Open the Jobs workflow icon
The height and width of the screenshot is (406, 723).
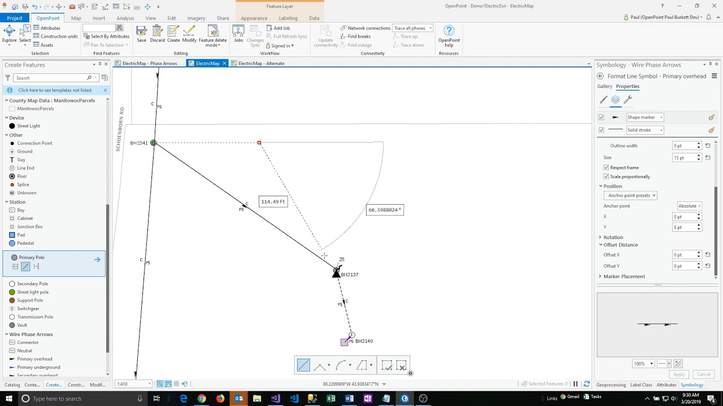(x=238, y=34)
